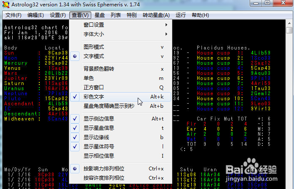
Task: Click the 'Neptune' body row label
Action: [16, 93]
